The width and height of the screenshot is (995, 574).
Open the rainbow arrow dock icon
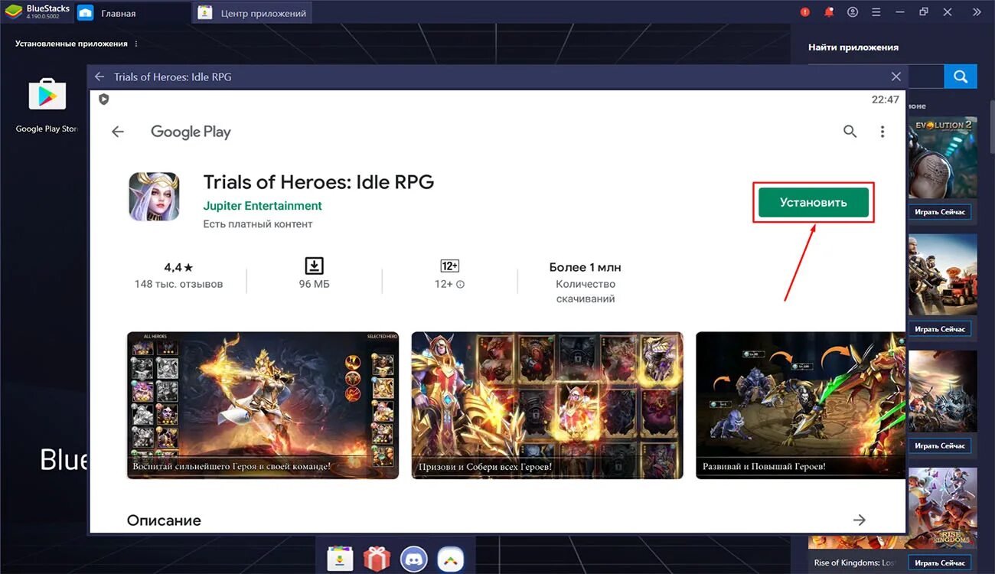[451, 558]
